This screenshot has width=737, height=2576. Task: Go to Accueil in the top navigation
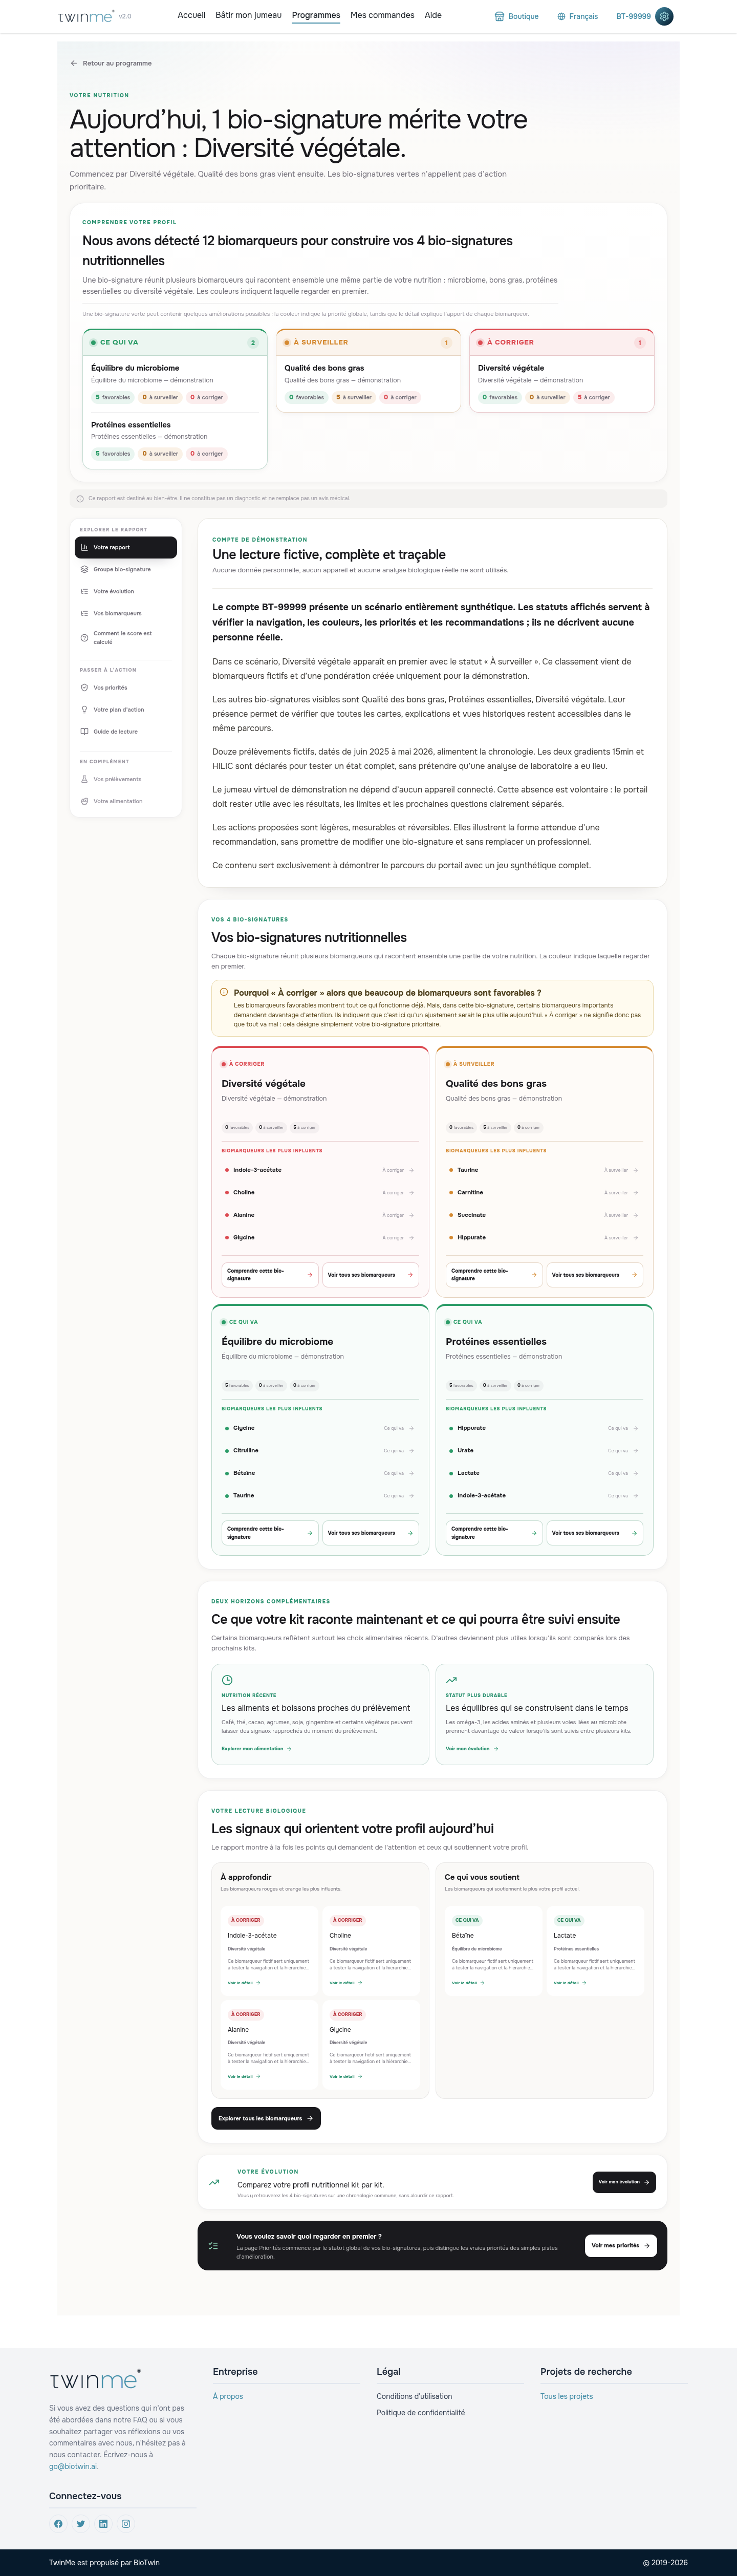(x=191, y=15)
